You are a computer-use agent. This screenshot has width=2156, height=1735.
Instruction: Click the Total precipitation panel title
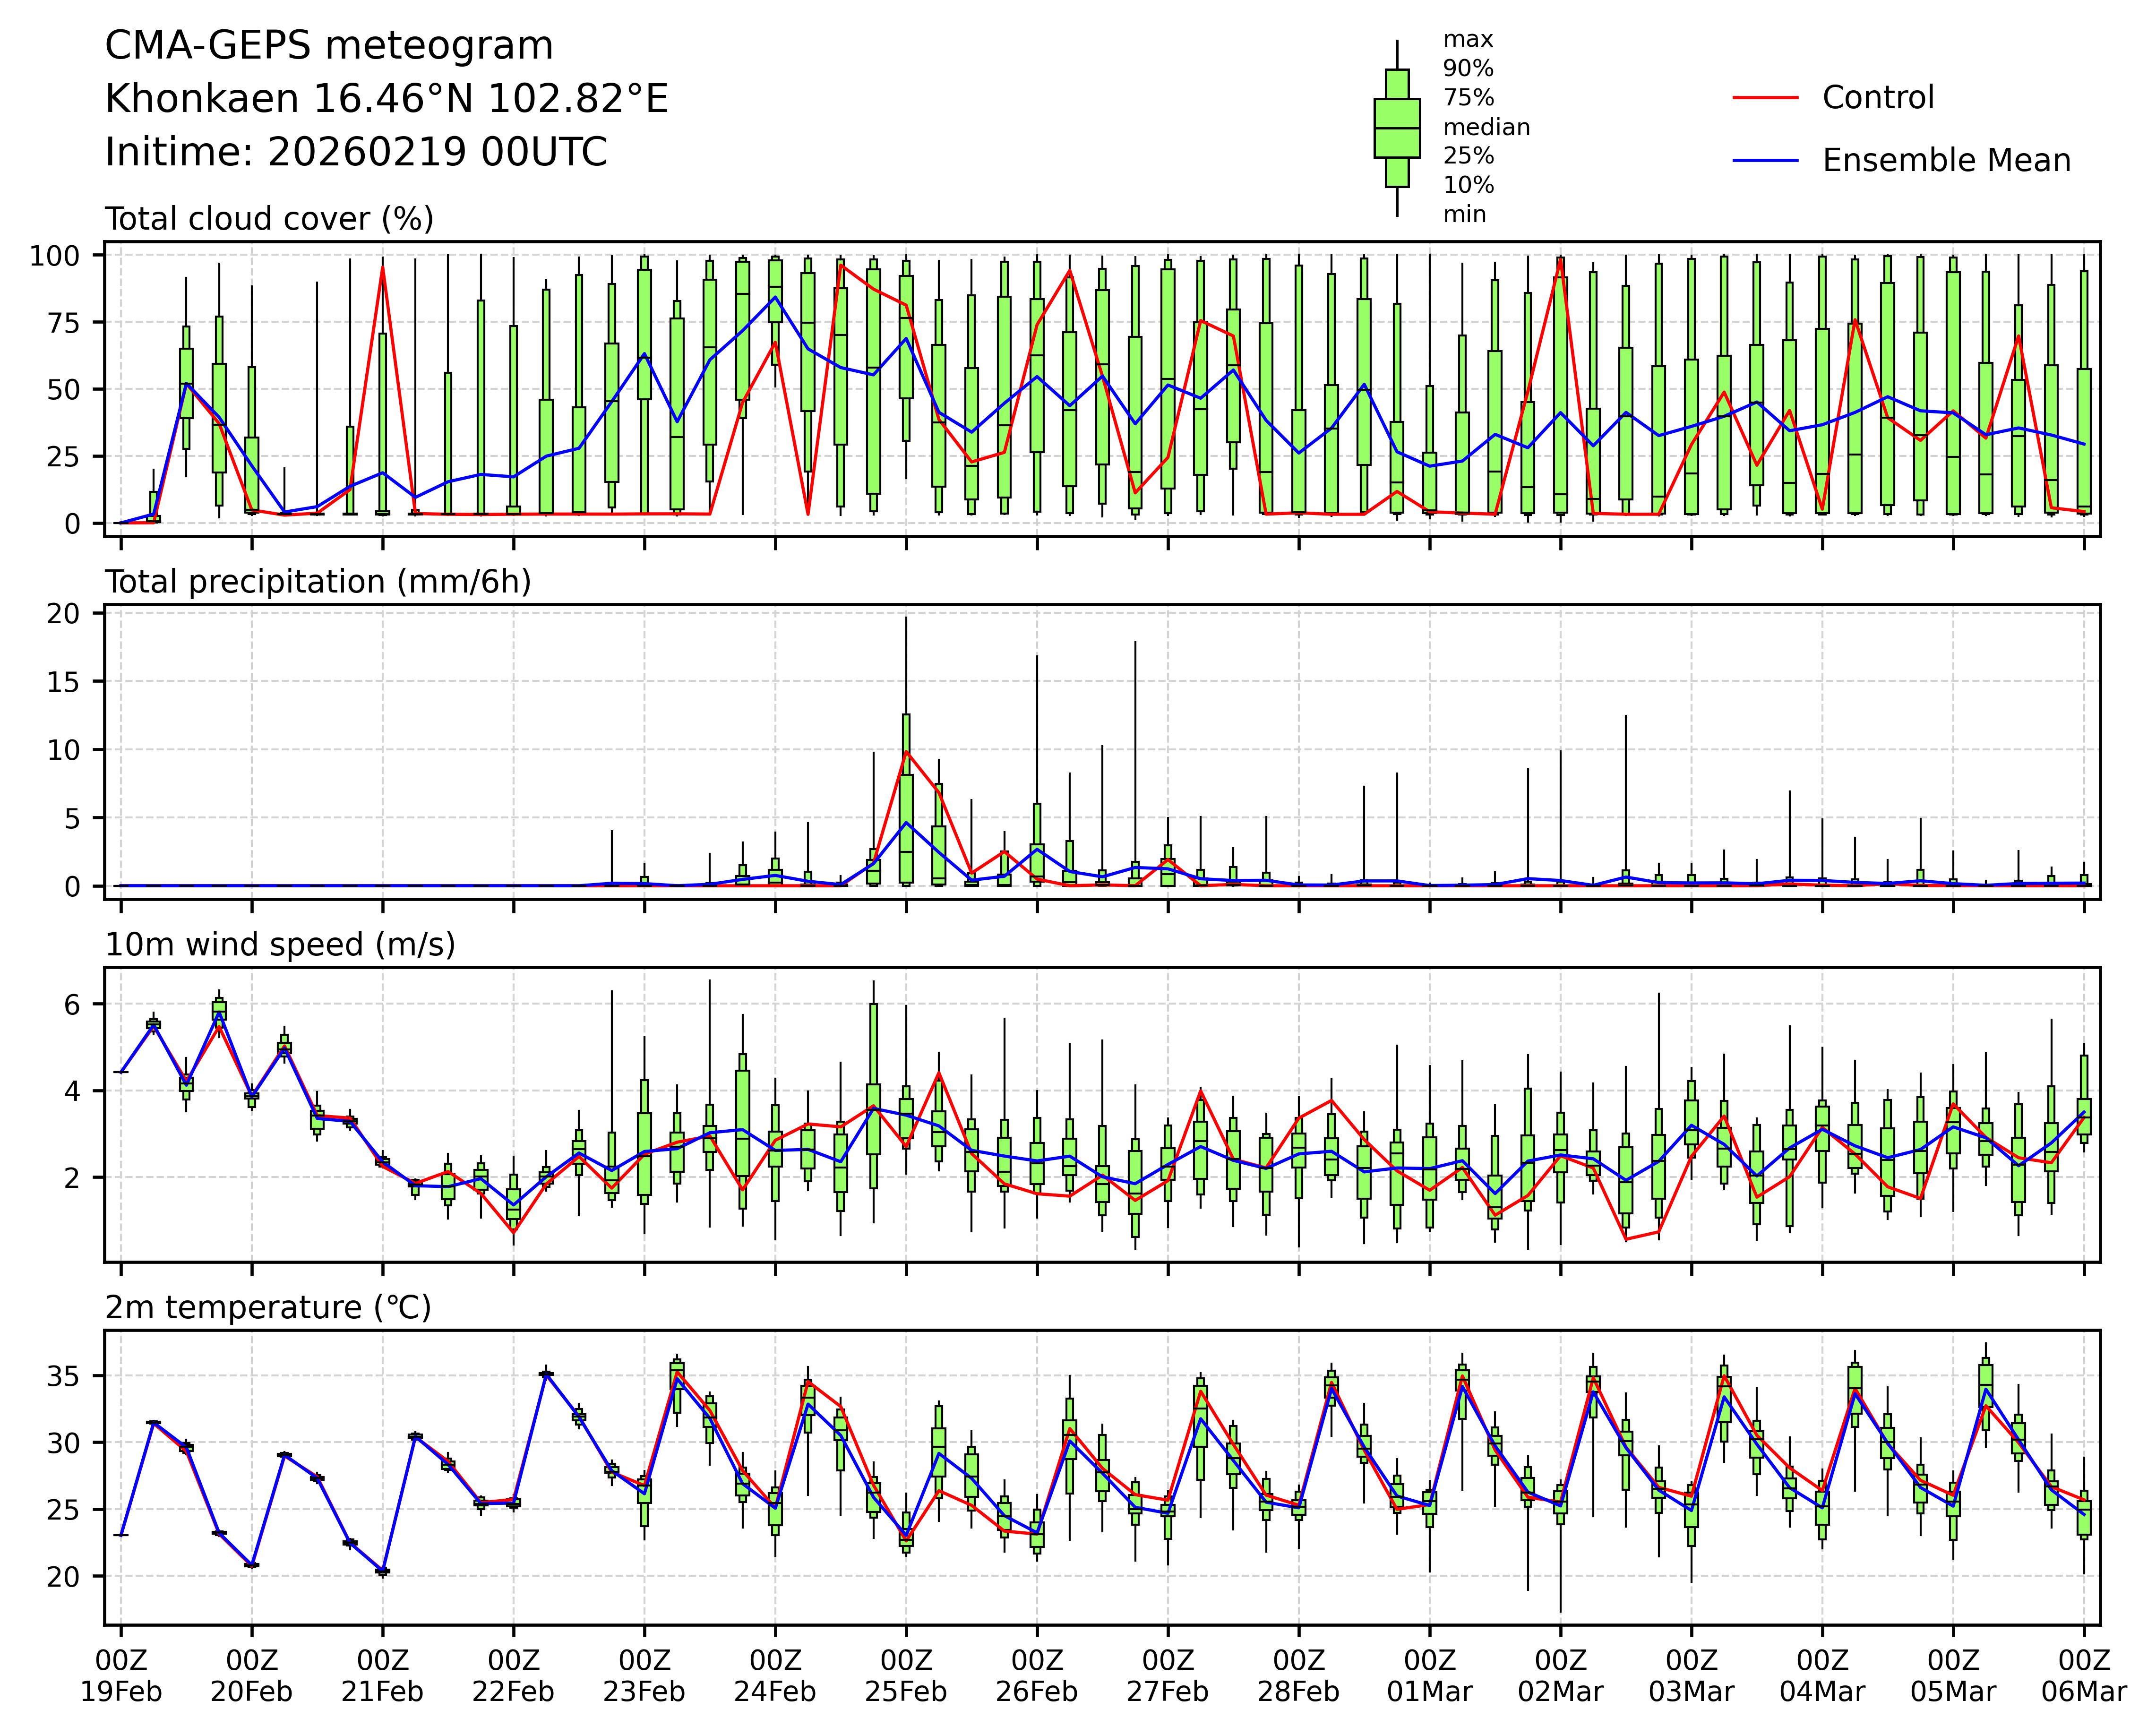(318, 582)
